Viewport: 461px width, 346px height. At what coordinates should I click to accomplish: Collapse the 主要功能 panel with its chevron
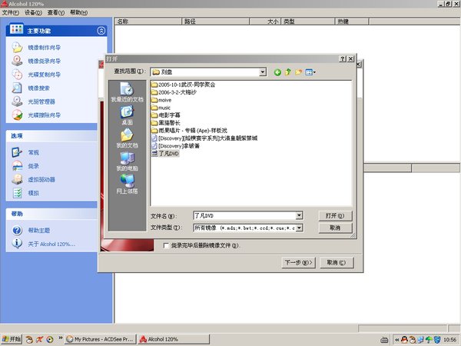[101, 31]
